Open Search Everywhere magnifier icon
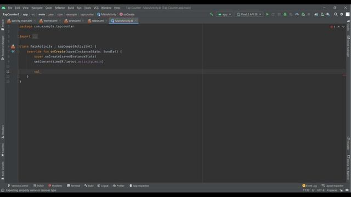Image resolution: width=351 pixels, height=197 pixels. [336, 14]
